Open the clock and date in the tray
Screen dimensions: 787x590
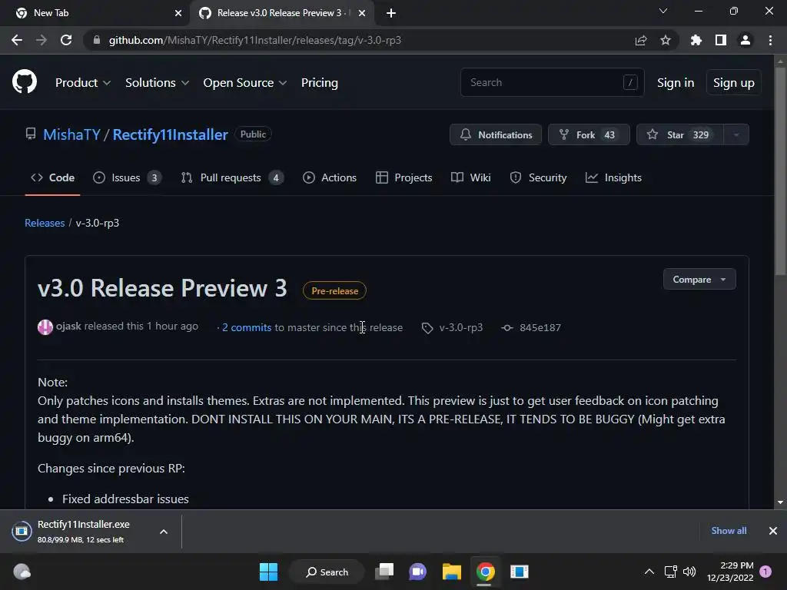[730, 572]
